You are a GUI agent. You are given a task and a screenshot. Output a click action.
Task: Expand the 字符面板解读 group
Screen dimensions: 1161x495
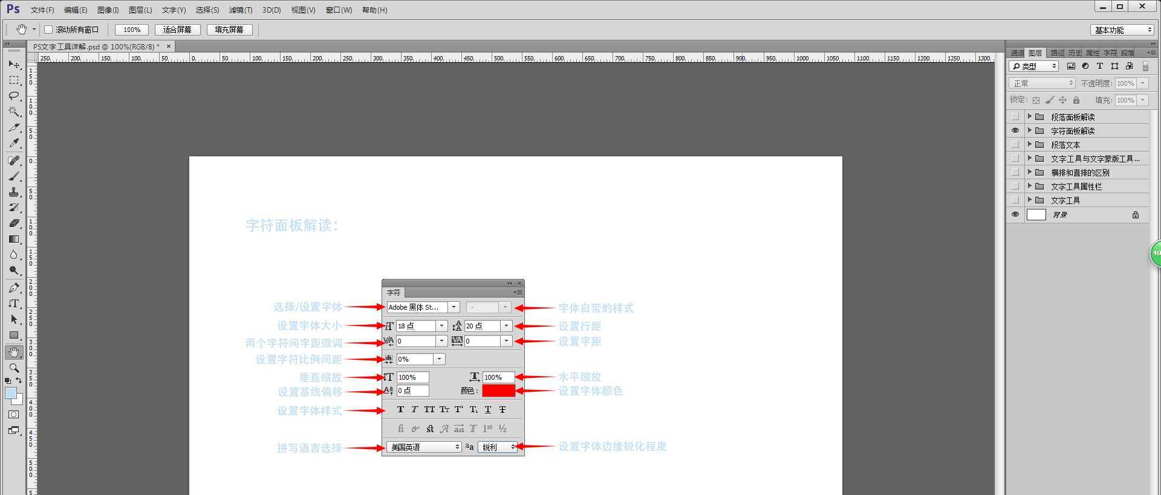click(1029, 130)
